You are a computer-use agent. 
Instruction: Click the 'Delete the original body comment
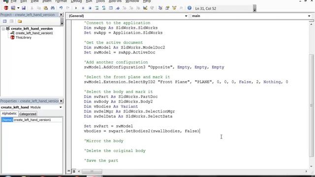(115, 151)
